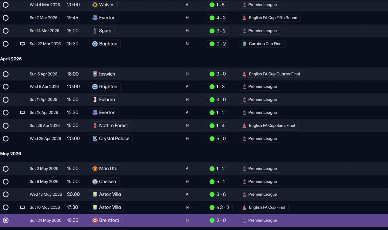The height and width of the screenshot is (230, 388).
Task: Select the radio button for the Ipswich fixture
Action: 5,74
